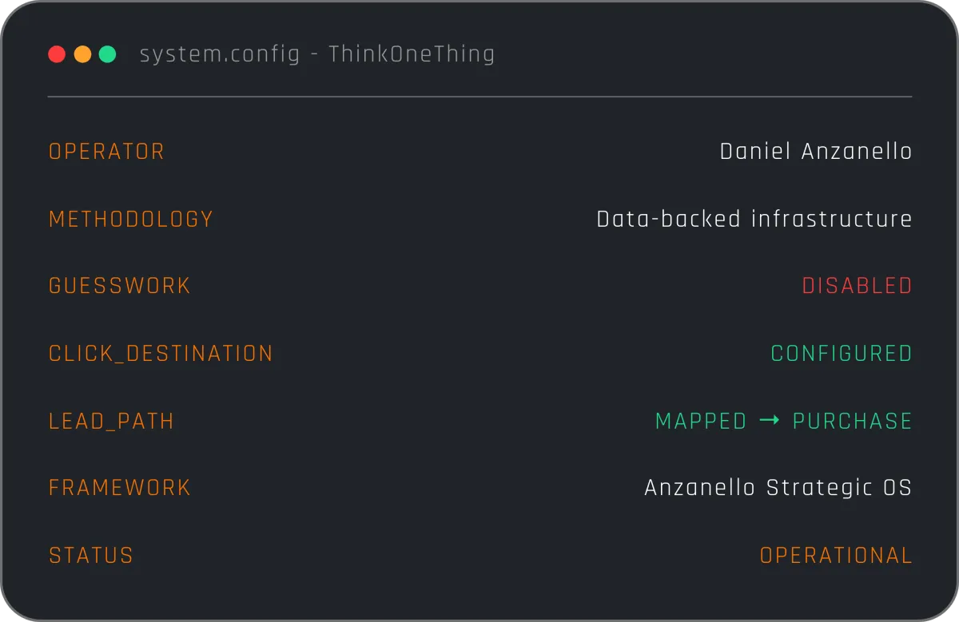Select the LEAD_PATH label
This screenshot has height=622, width=959.
(111, 422)
